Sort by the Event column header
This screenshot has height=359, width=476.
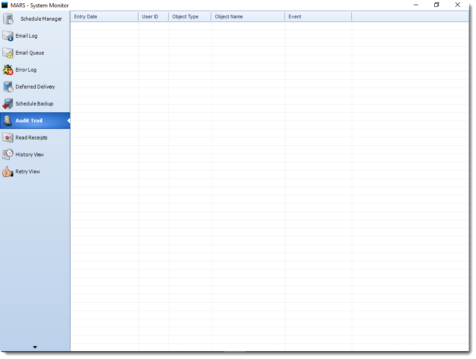pyautogui.click(x=318, y=17)
